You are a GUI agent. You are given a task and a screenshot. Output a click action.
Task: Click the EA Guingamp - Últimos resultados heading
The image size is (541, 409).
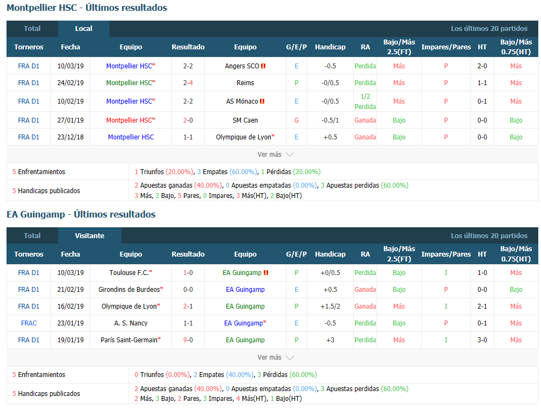(x=81, y=214)
